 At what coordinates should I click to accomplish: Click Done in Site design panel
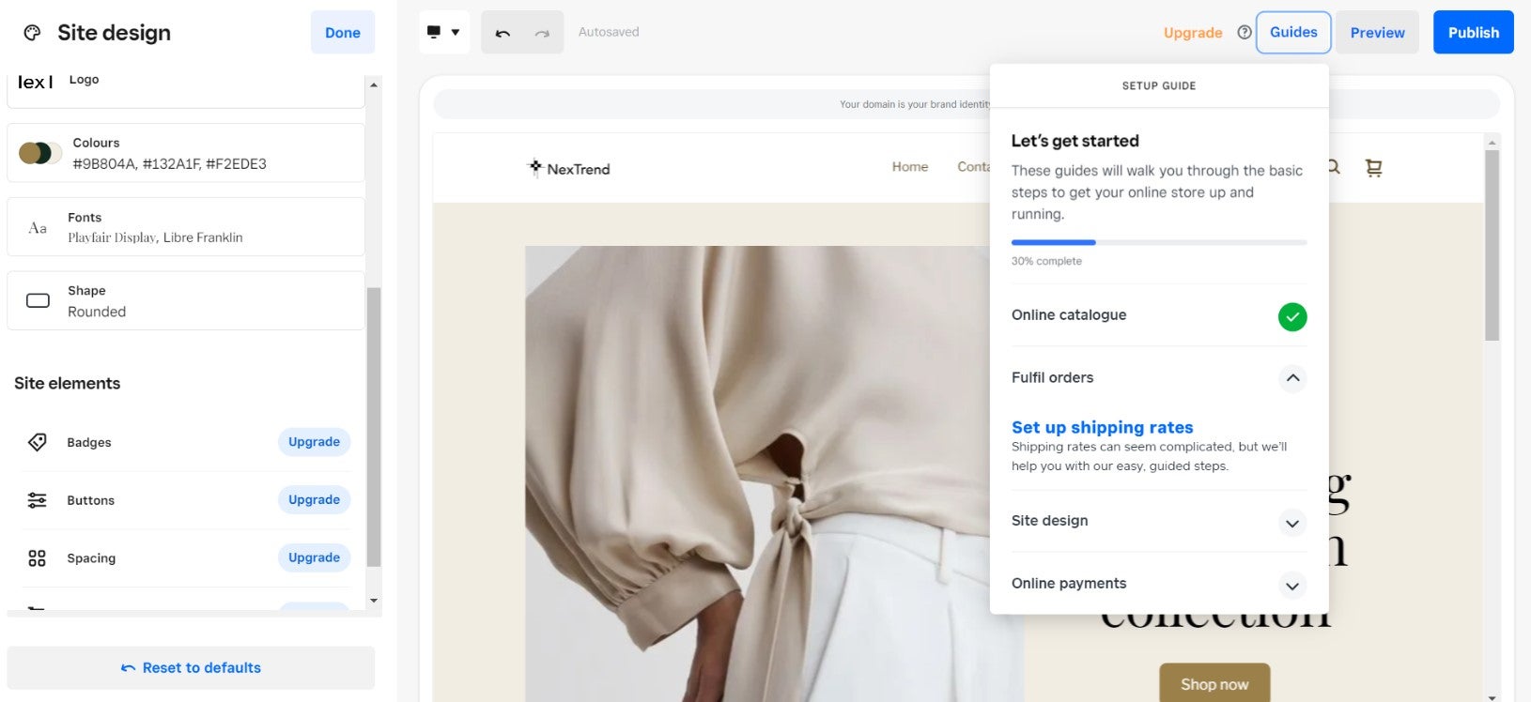pyautogui.click(x=343, y=32)
